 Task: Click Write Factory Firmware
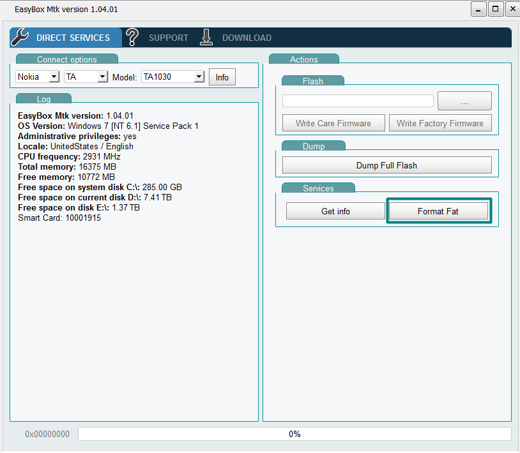[440, 123]
